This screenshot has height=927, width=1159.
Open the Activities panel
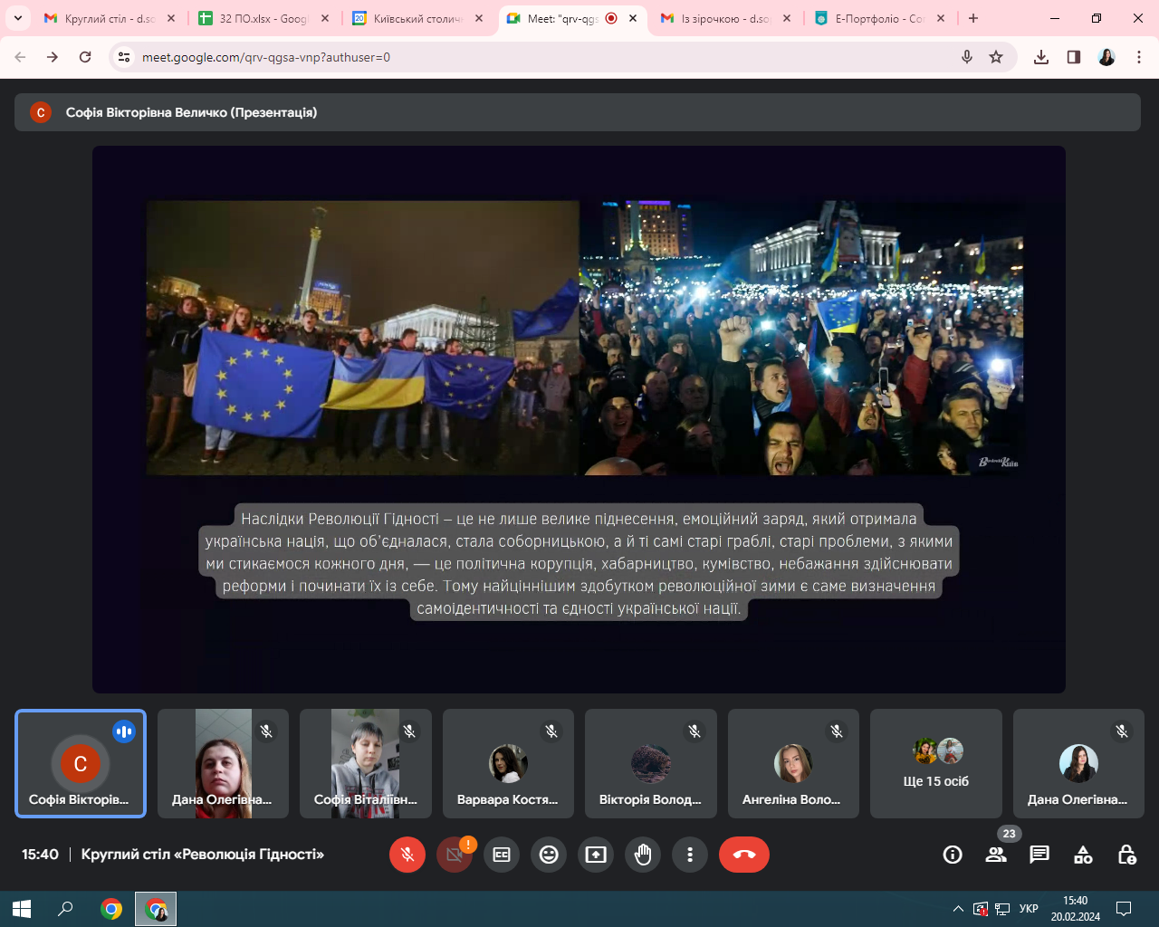[1083, 855]
